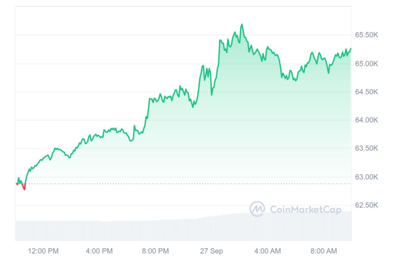Click the highest peak of the price line
The height and width of the screenshot is (262, 394).
click(x=242, y=25)
